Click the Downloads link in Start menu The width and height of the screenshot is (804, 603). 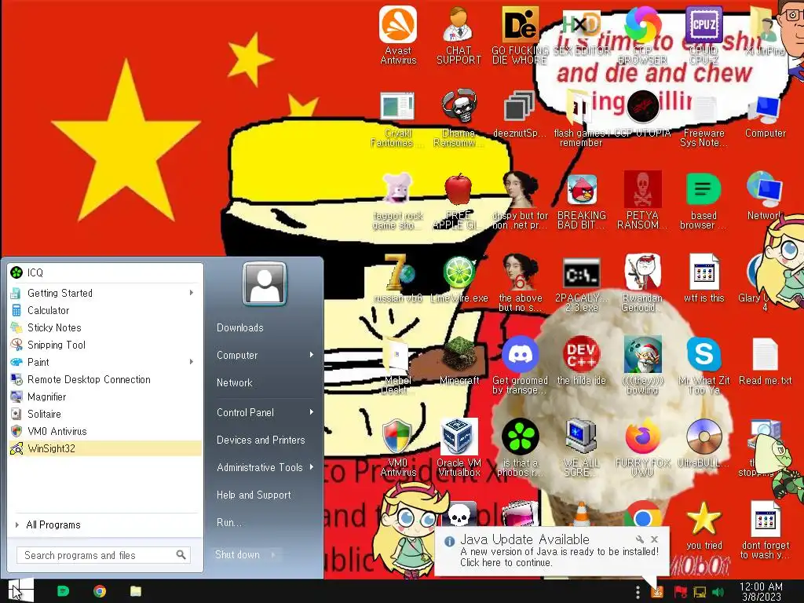240,327
